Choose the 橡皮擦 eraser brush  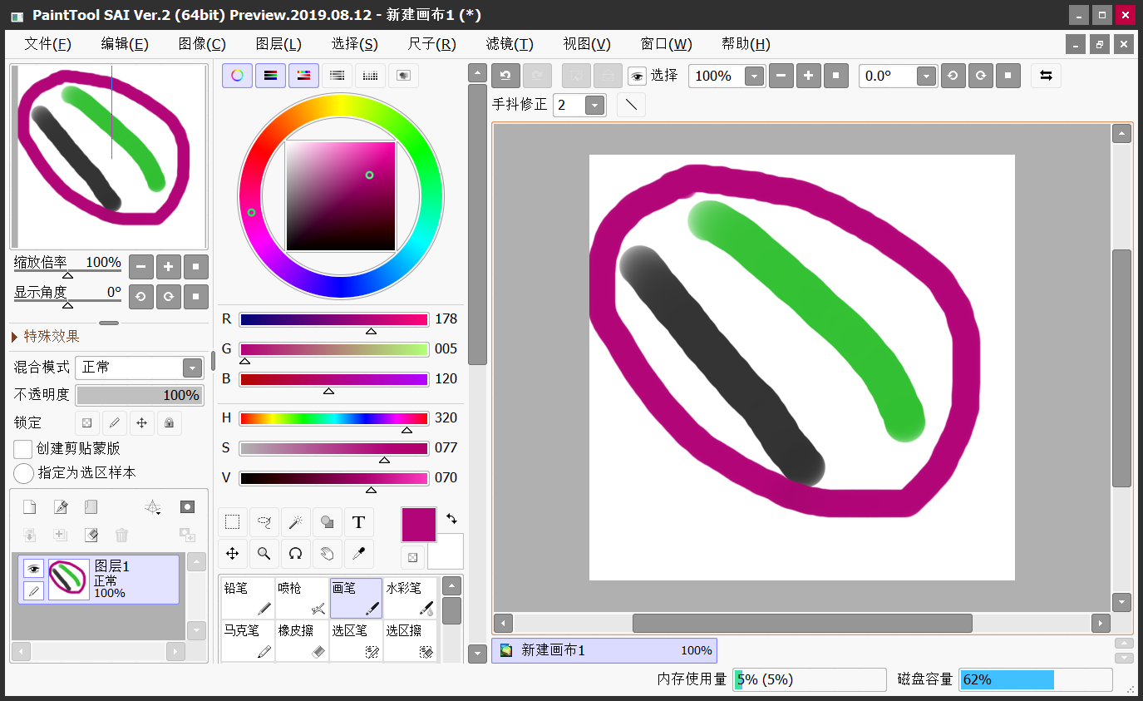pos(302,641)
